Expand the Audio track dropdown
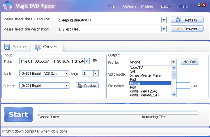The image size is (210, 137). [67, 73]
